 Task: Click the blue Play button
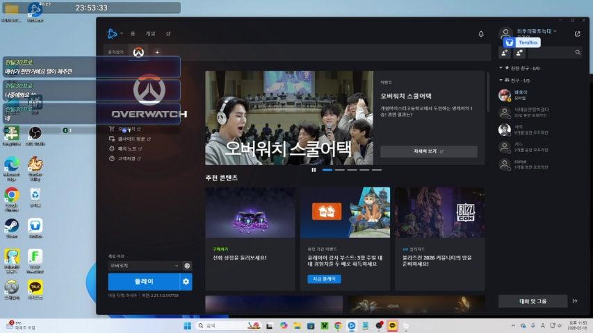(x=143, y=281)
